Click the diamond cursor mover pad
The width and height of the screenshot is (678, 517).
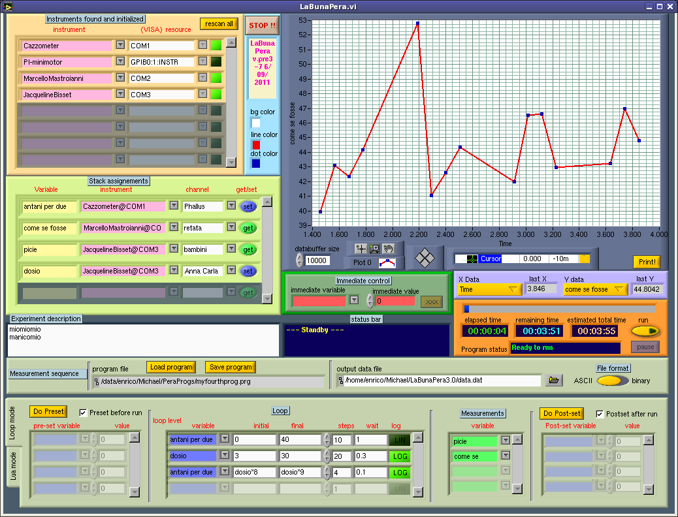[x=426, y=258]
